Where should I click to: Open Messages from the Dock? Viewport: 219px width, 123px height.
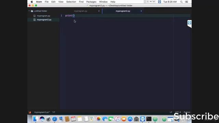(x=105, y=119)
